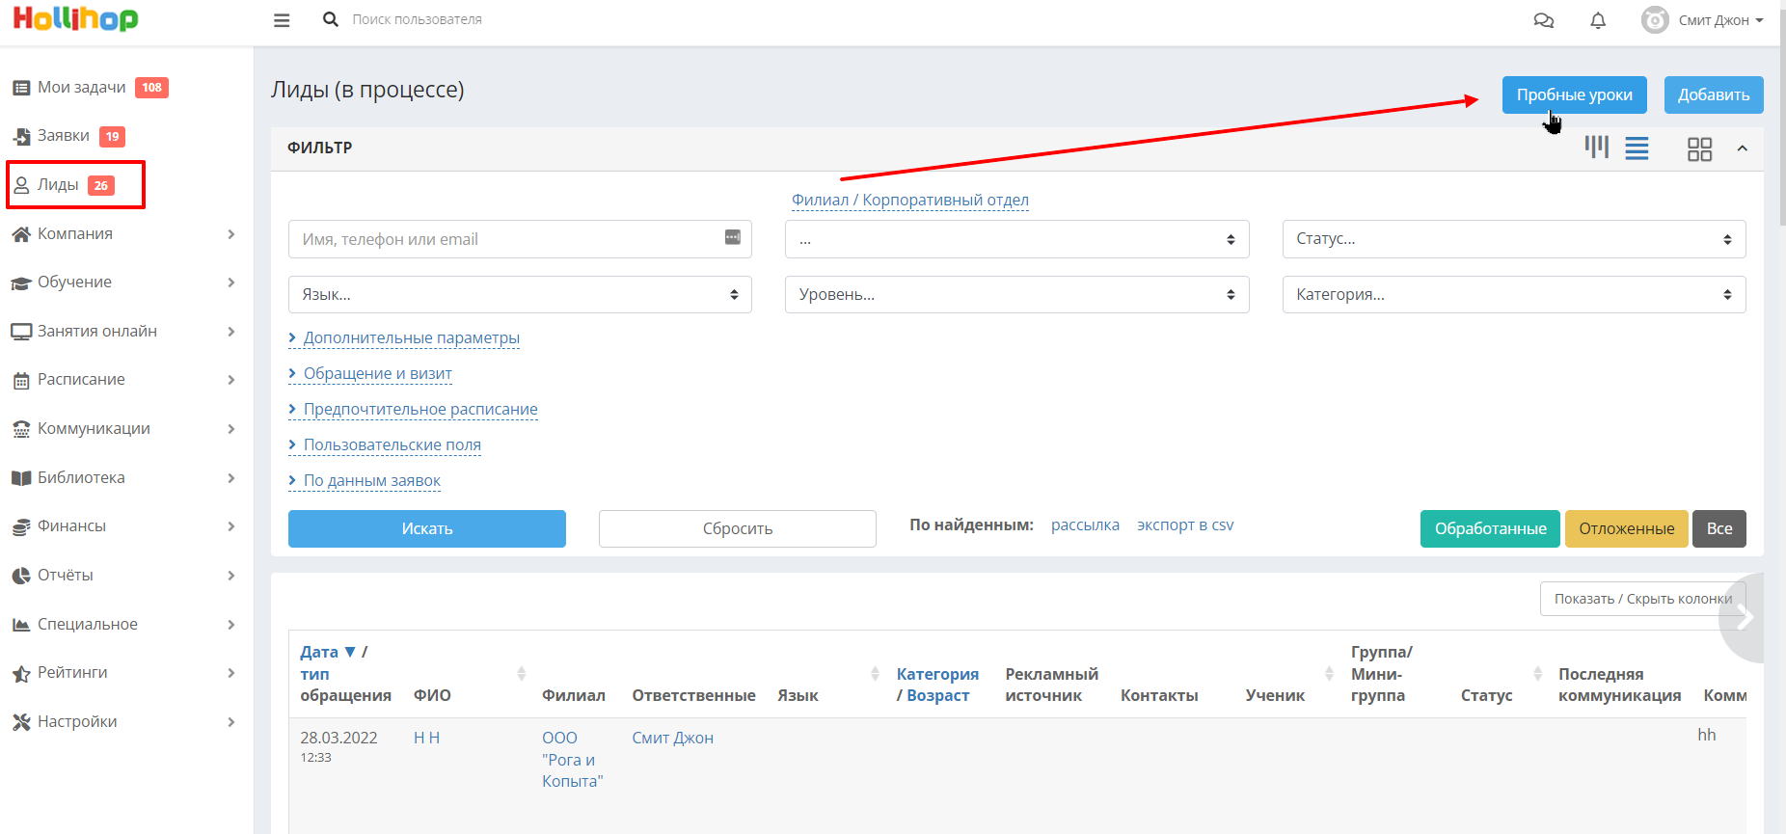Viewport: 1786px width, 834px height.
Task: Click the Специальное chart icon
Action: [x=21, y=625]
